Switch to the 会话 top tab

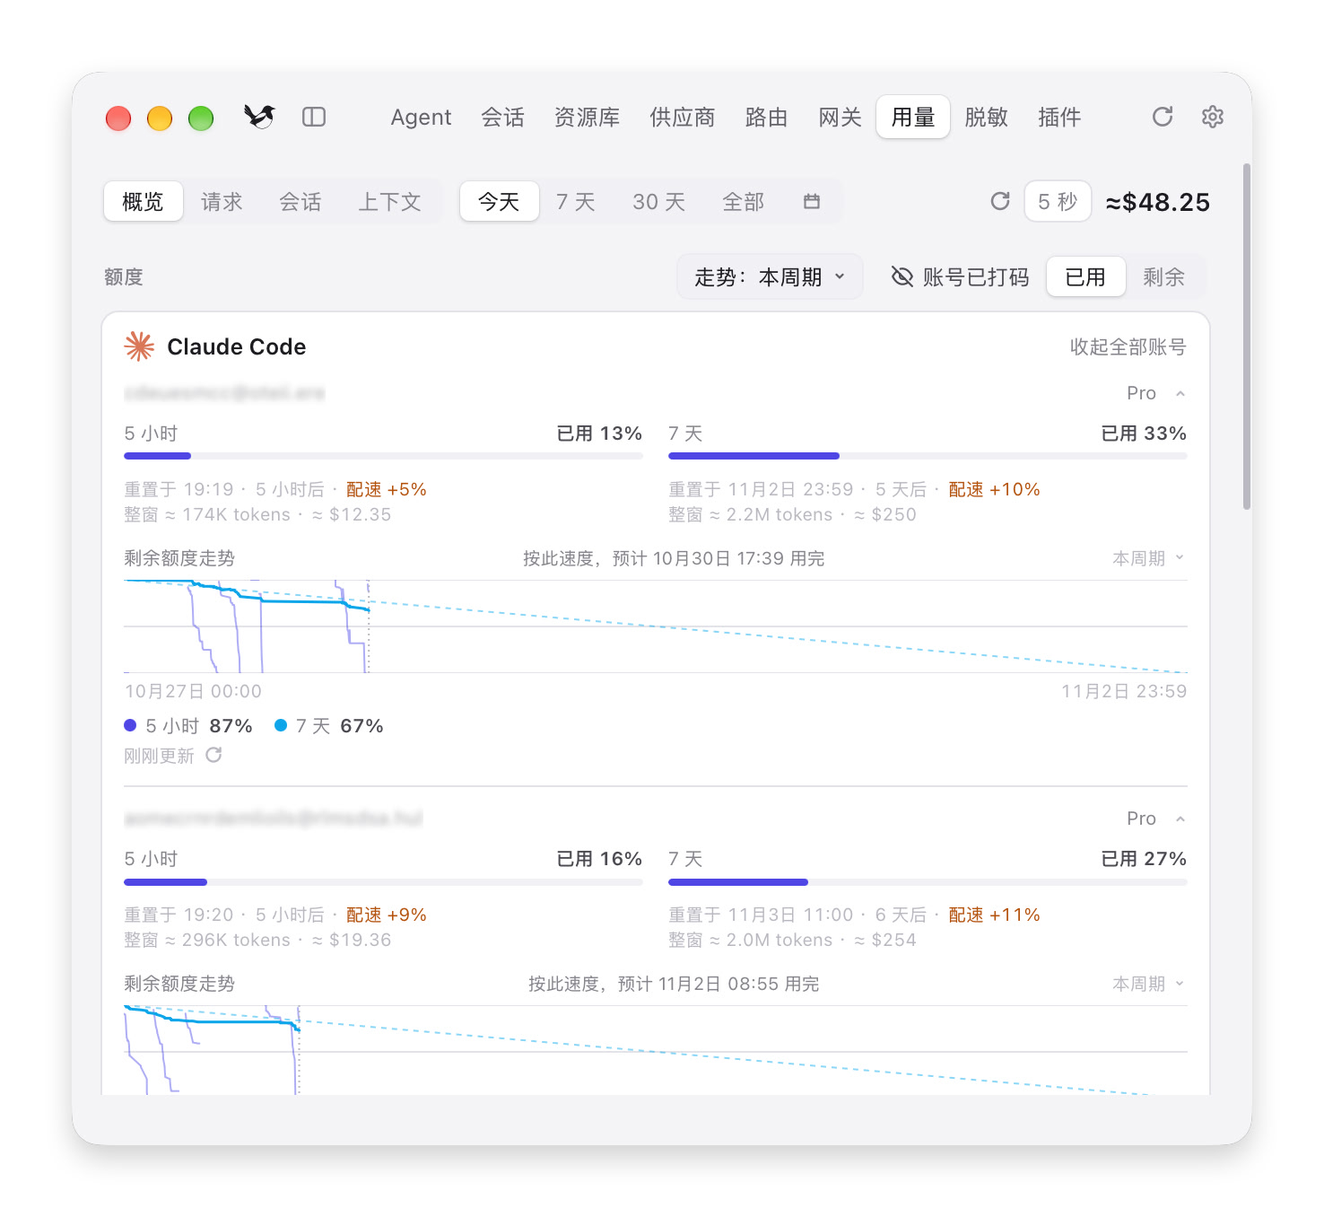coord(502,117)
